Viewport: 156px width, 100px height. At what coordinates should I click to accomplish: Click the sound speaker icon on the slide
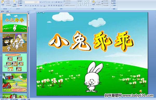tap(140, 91)
